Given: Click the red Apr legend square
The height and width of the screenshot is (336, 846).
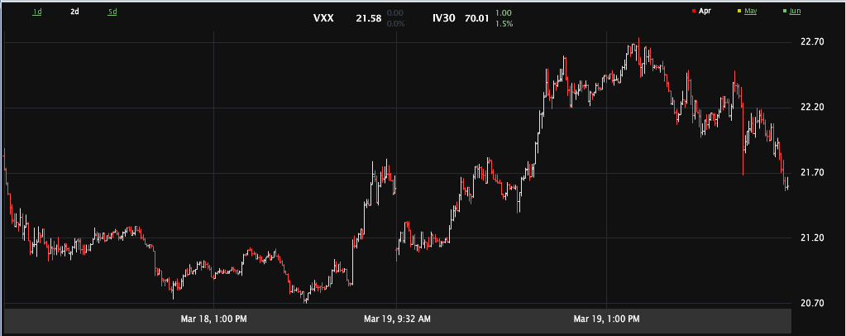Looking at the screenshot, I should [x=692, y=12].
